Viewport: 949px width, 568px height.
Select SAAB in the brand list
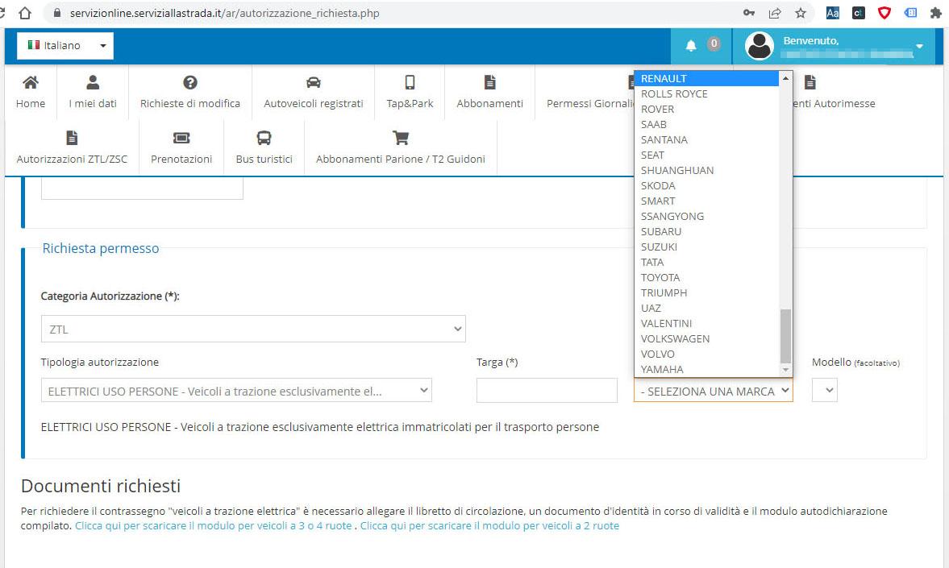click(x=707, y=124)
